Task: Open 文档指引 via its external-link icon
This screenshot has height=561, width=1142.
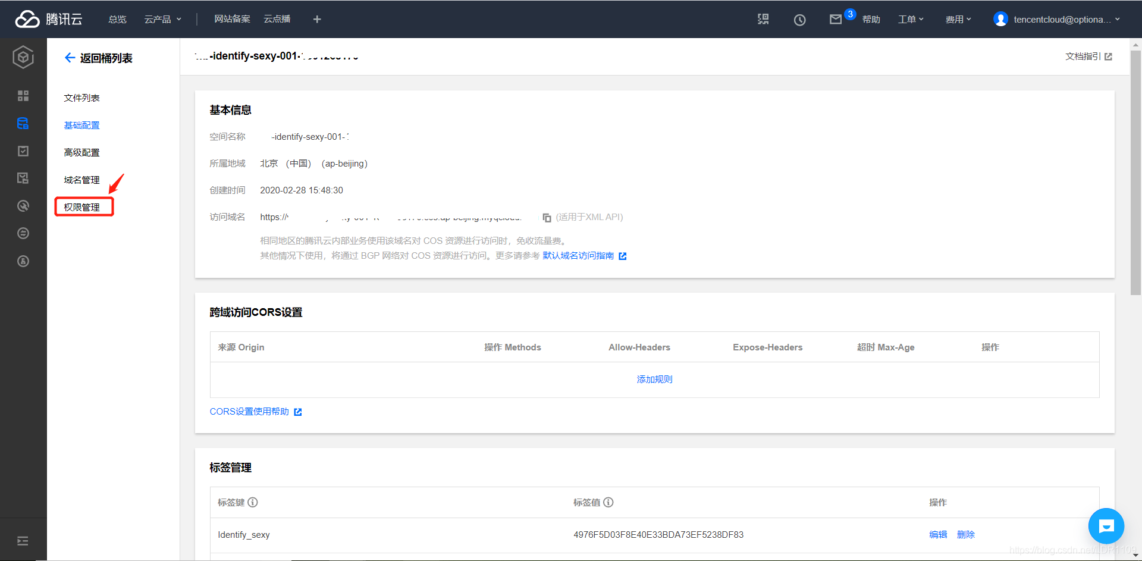Action: click(1109, 56)
